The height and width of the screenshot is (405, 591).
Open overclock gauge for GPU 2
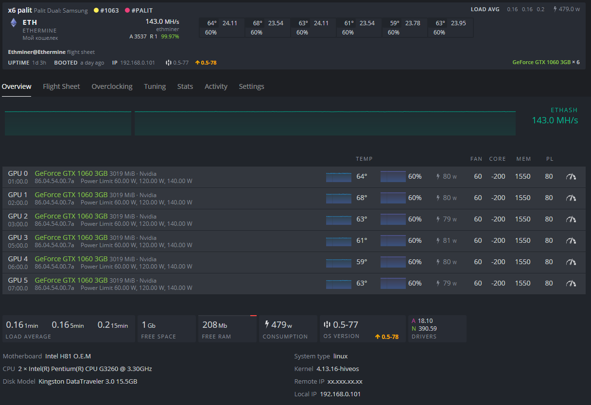point(571,219)
